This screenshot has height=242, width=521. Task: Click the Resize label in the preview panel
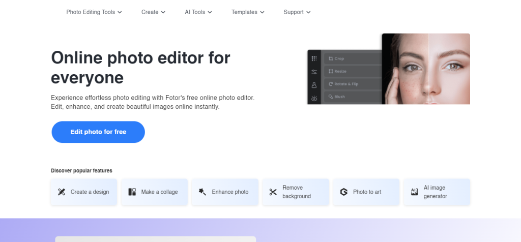tap(340, 71)
